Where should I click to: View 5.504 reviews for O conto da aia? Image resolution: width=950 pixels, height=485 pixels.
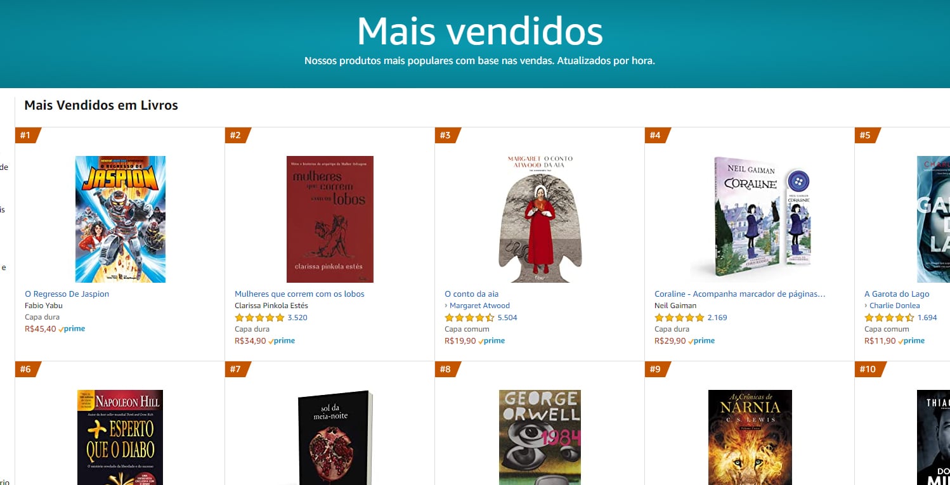tap(507, 318)
